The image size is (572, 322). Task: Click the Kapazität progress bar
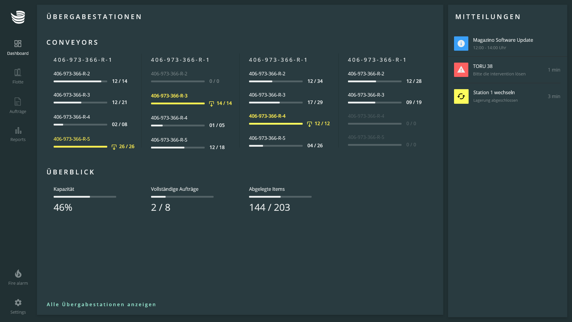tap(85, 197)
